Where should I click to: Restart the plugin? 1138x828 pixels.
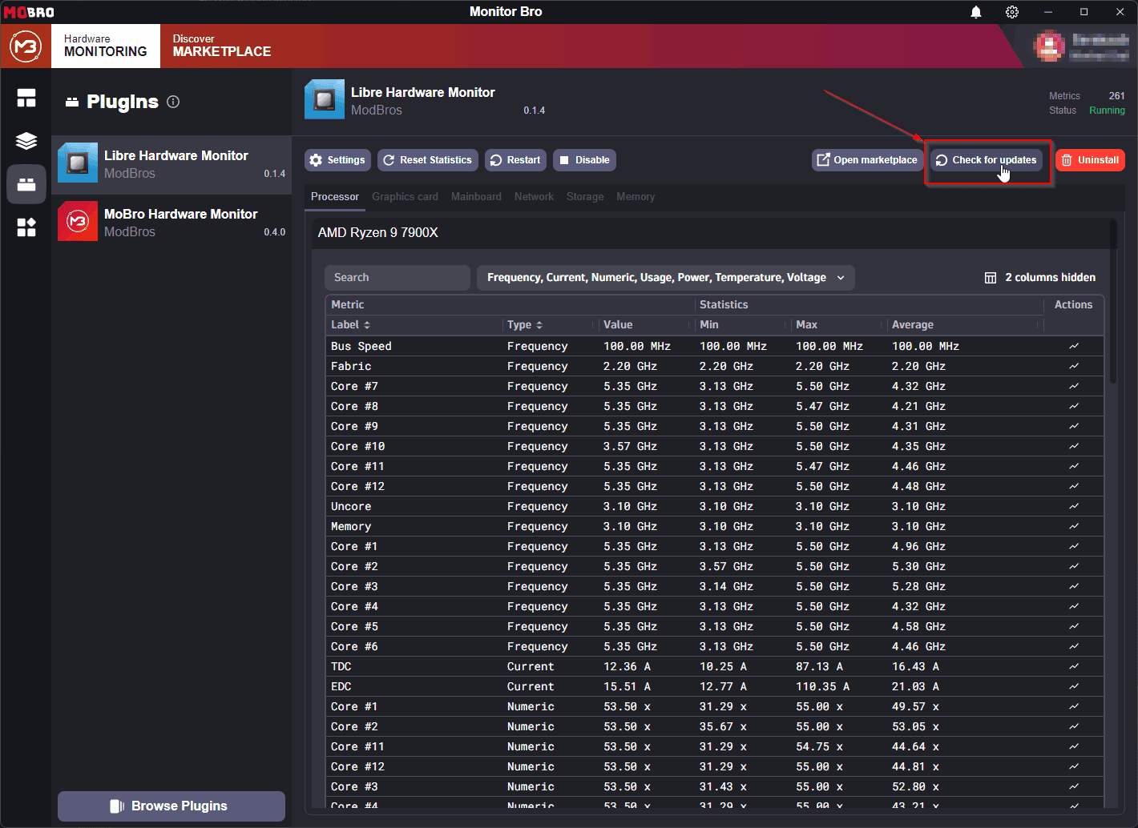[515, 160]
